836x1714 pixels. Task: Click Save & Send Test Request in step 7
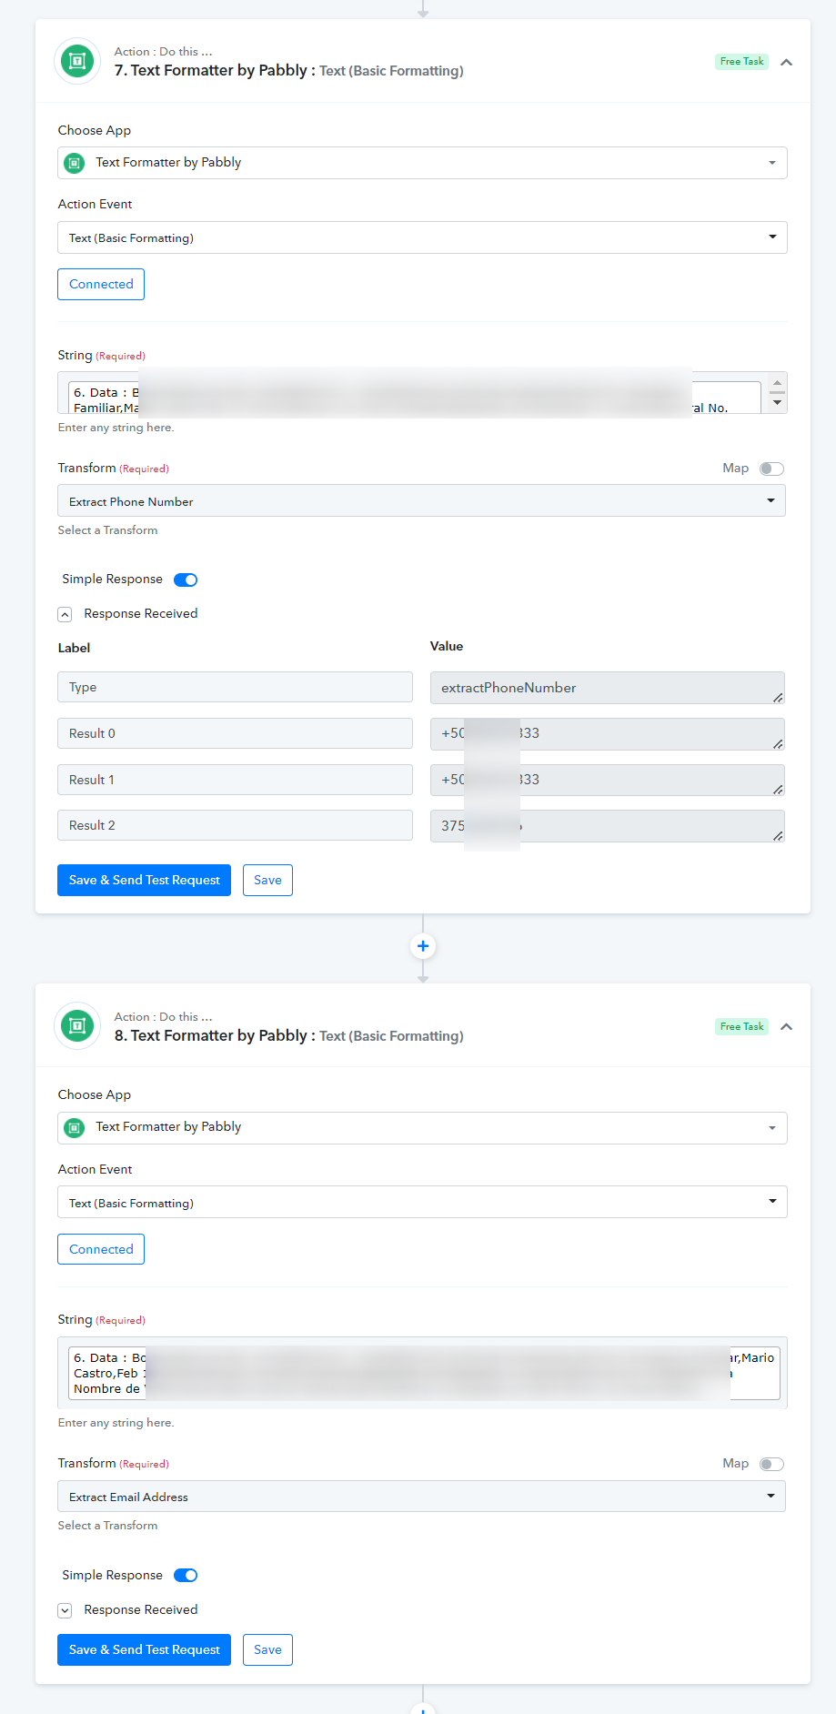[144, 880]
